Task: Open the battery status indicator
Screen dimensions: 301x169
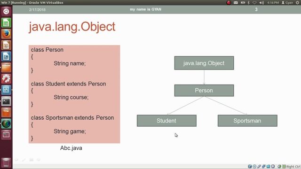Action: tap(243, 2)
